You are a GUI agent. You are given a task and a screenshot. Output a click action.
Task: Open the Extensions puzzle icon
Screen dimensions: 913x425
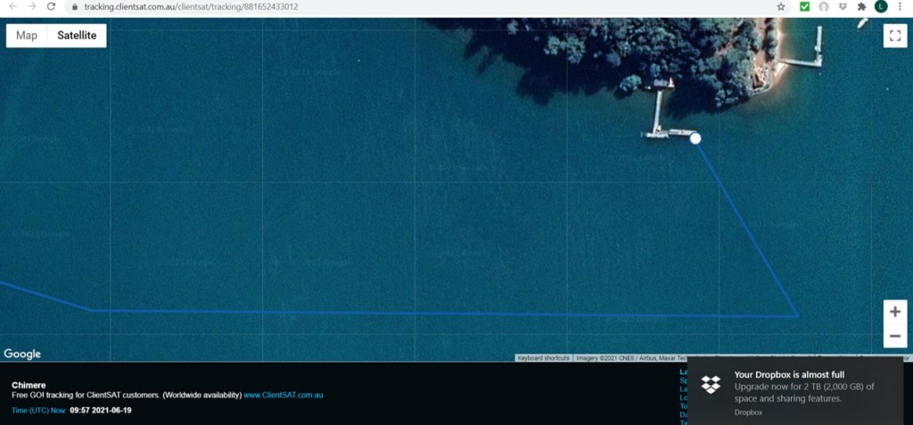(x=861, y=6)
